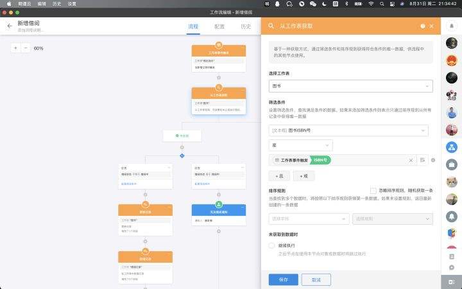Remove the ISBN号 filter value with x
The width and height of the screenshot is (462, 289).
411,160
